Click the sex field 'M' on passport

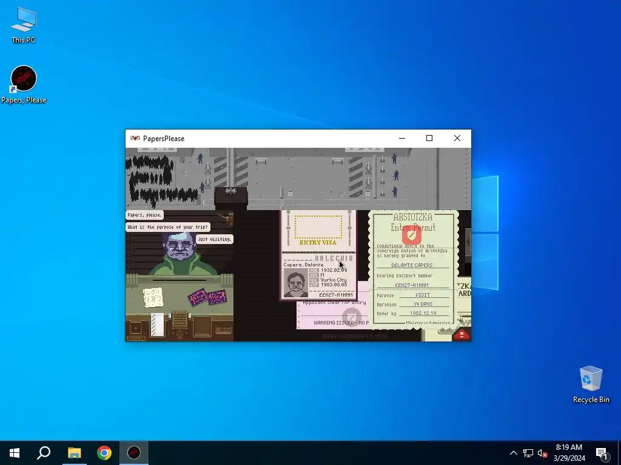323,275
